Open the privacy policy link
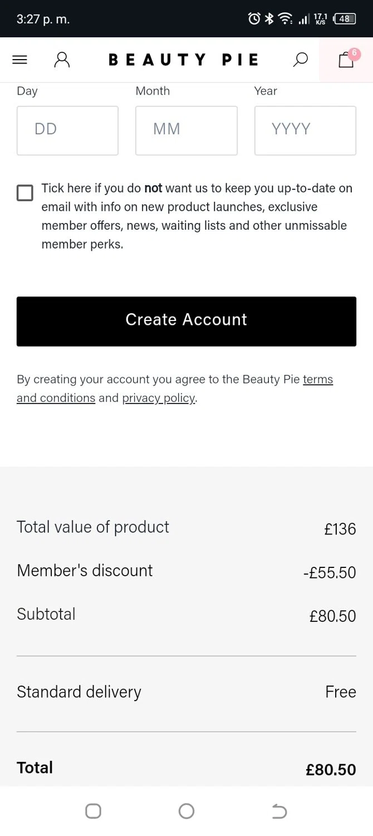 coord(159,398)
